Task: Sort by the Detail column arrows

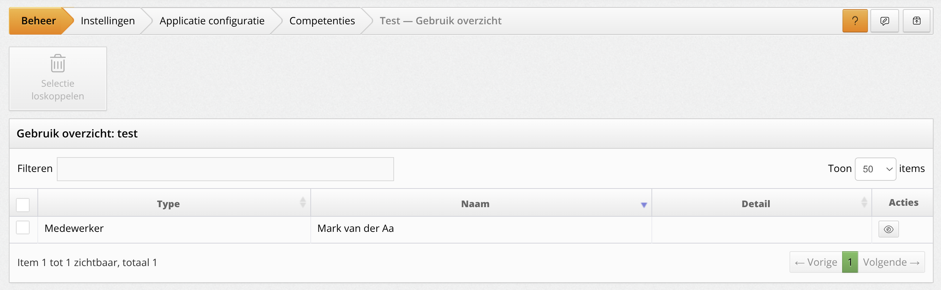Action: pyautogui.click(x=864, y=203)
